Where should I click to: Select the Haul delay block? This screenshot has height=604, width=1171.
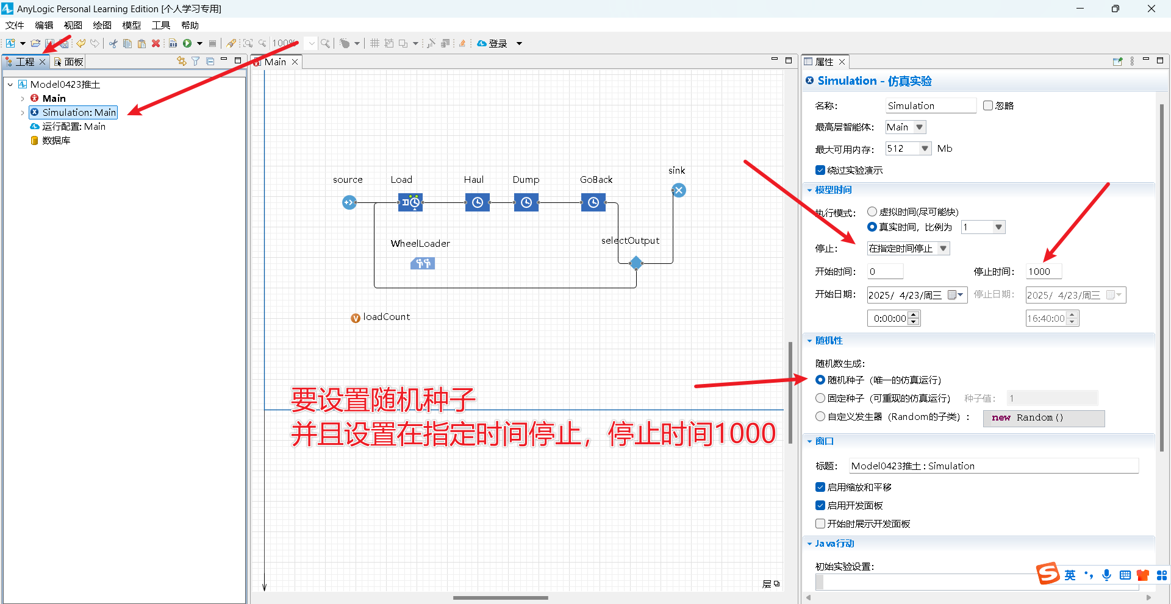click(478, 202)
